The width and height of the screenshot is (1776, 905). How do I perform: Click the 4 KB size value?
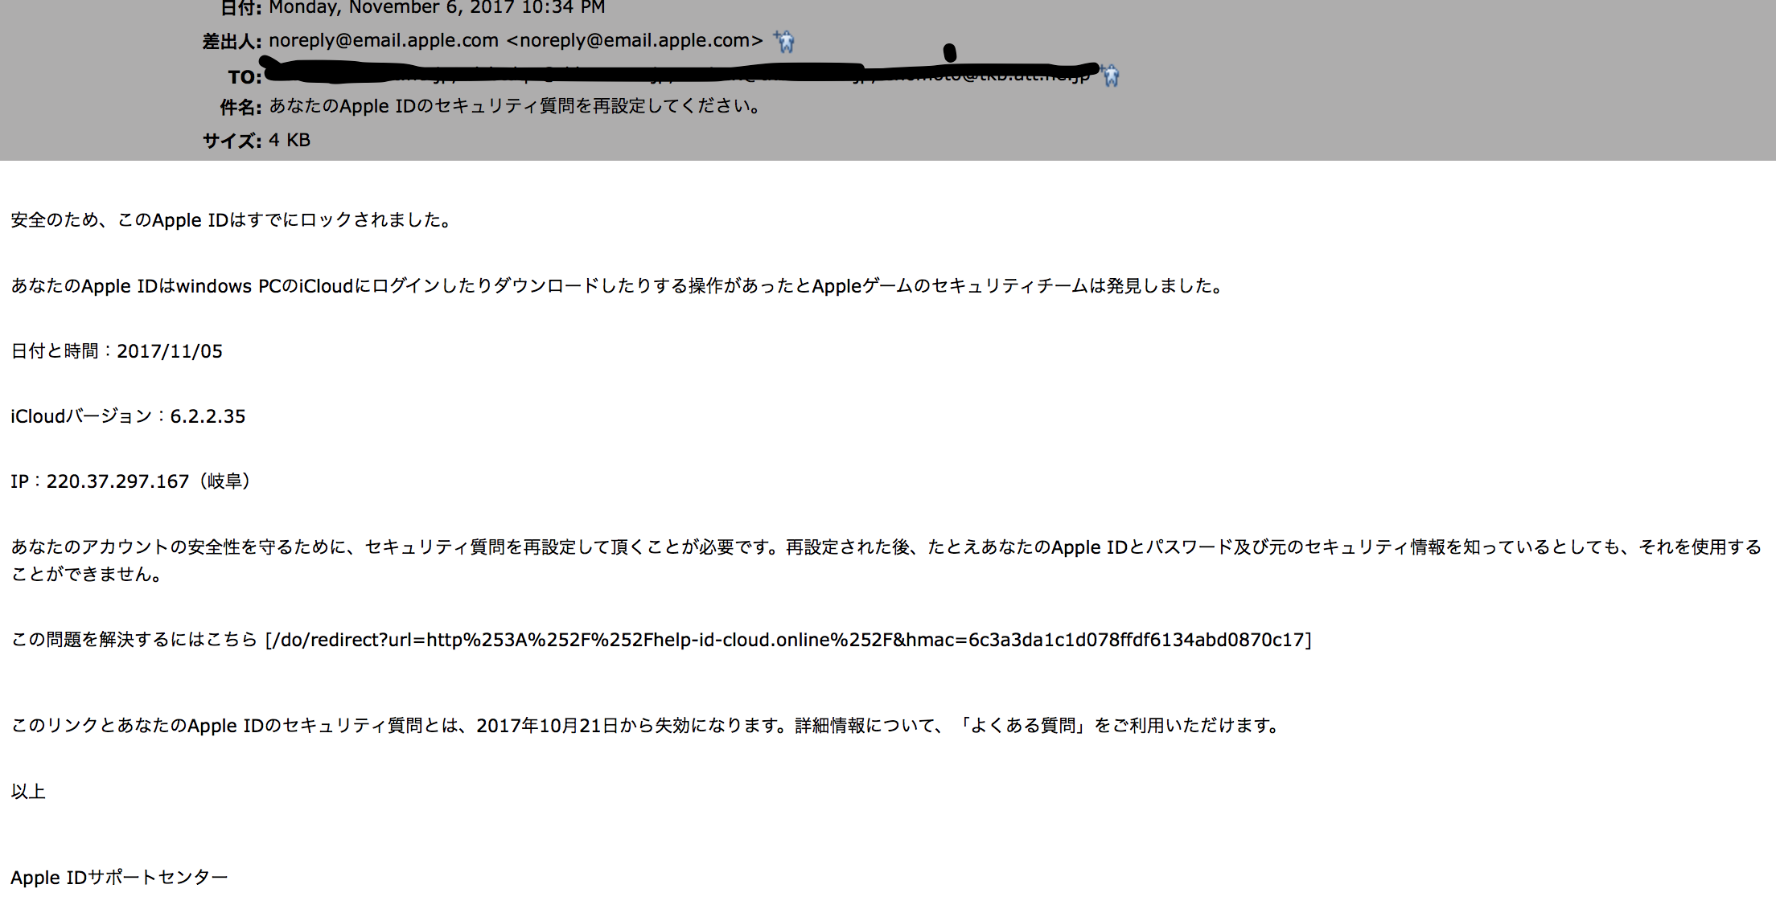pos(290,140)
